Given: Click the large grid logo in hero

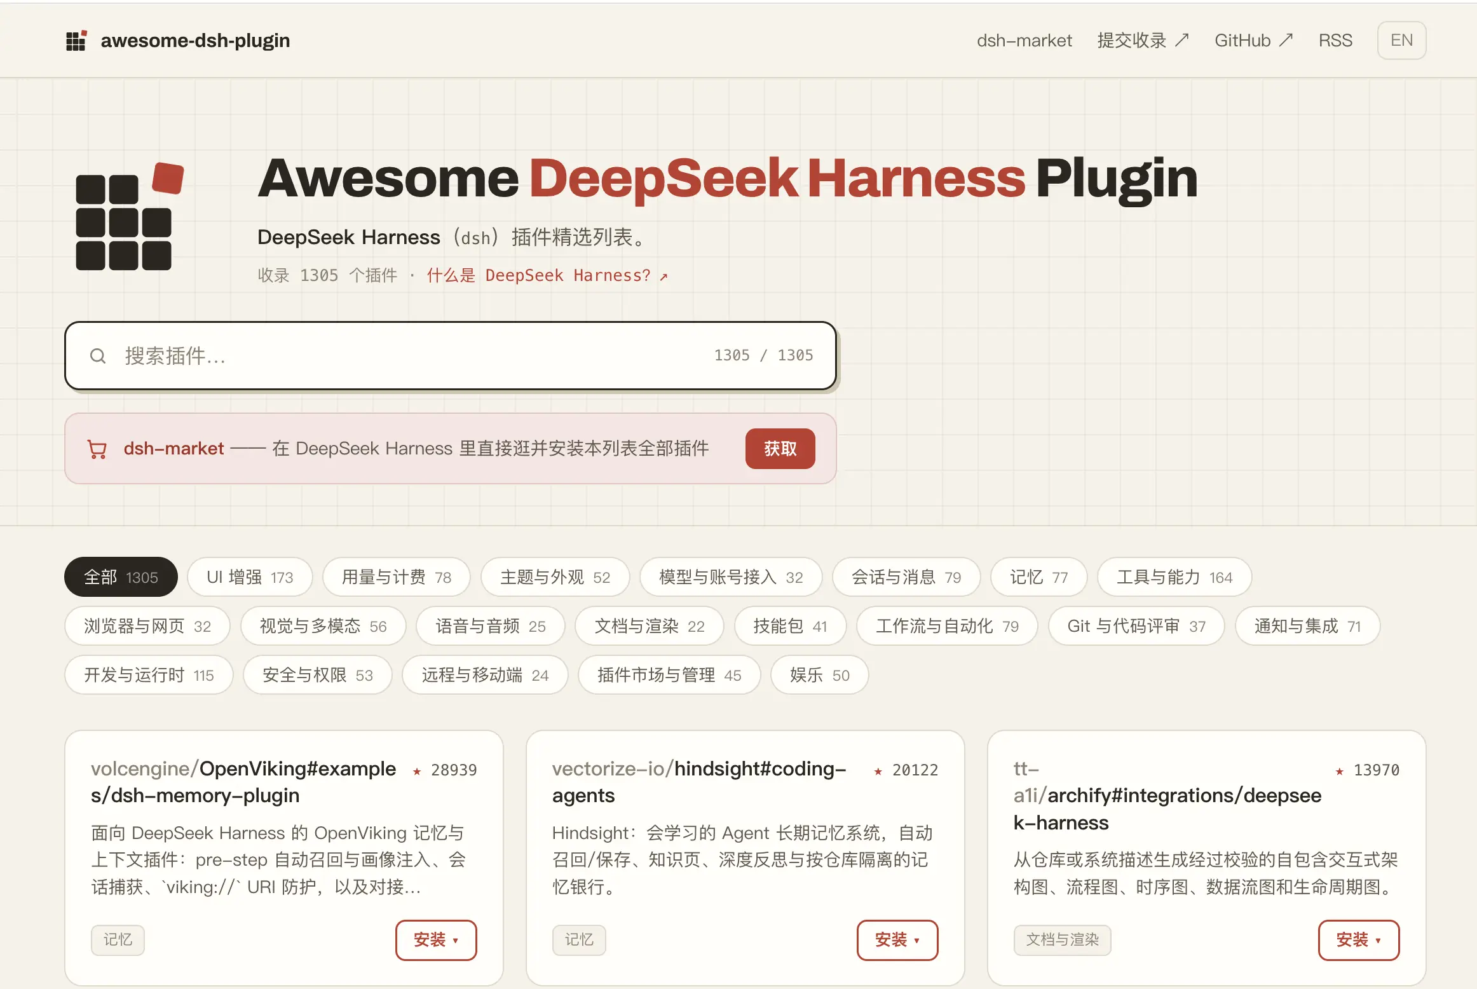Looking at the screenshot, I should click(x=130, y=217).
